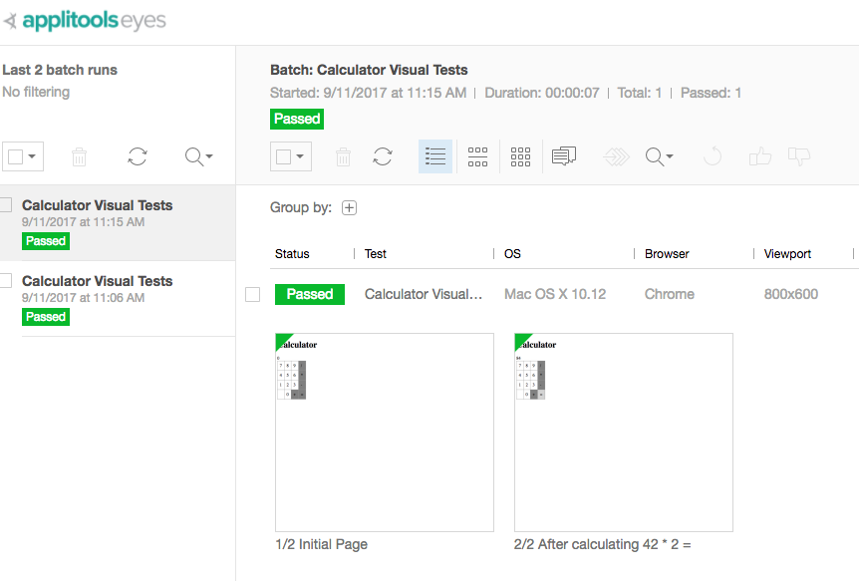Delete selected batches in left sidebar
Screen dimensions: 859x581
pyautogui.click(x=80, y=156)
